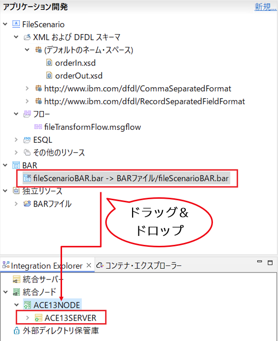Select orderOut.xsd file name
This screenshot has width=278, height=341.
point(78,76)
